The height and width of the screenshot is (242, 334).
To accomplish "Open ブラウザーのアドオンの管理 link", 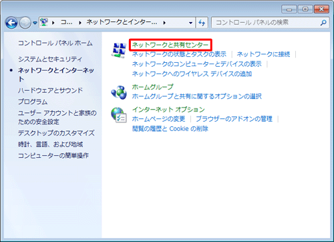I will 234,119.
